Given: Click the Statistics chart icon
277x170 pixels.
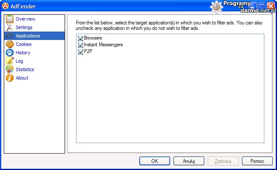Looking at the screenshot, I should click(9, 69).
